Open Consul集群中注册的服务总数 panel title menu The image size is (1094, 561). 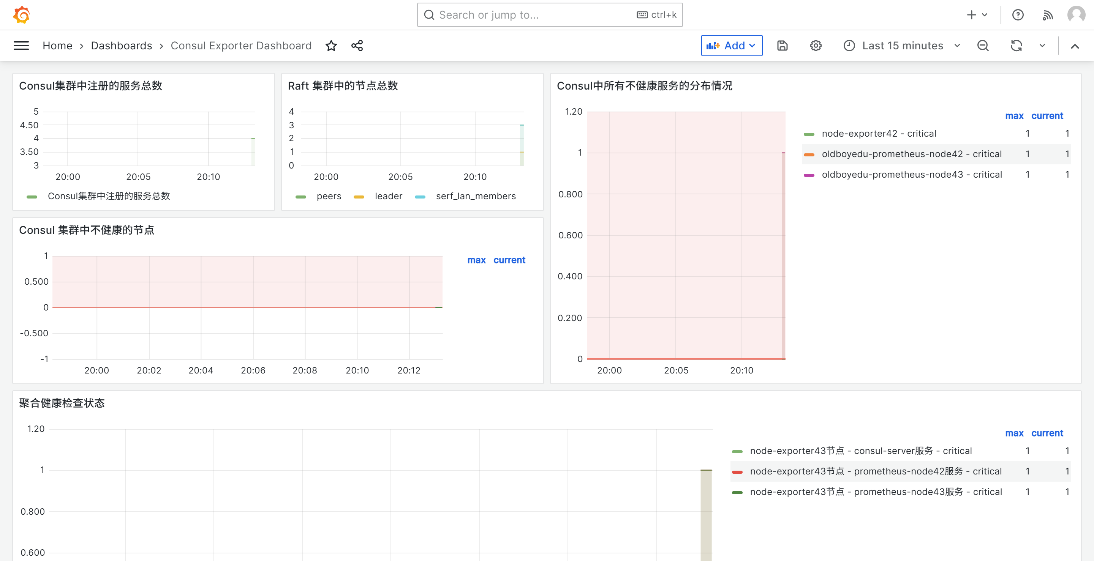click(90, 86)
